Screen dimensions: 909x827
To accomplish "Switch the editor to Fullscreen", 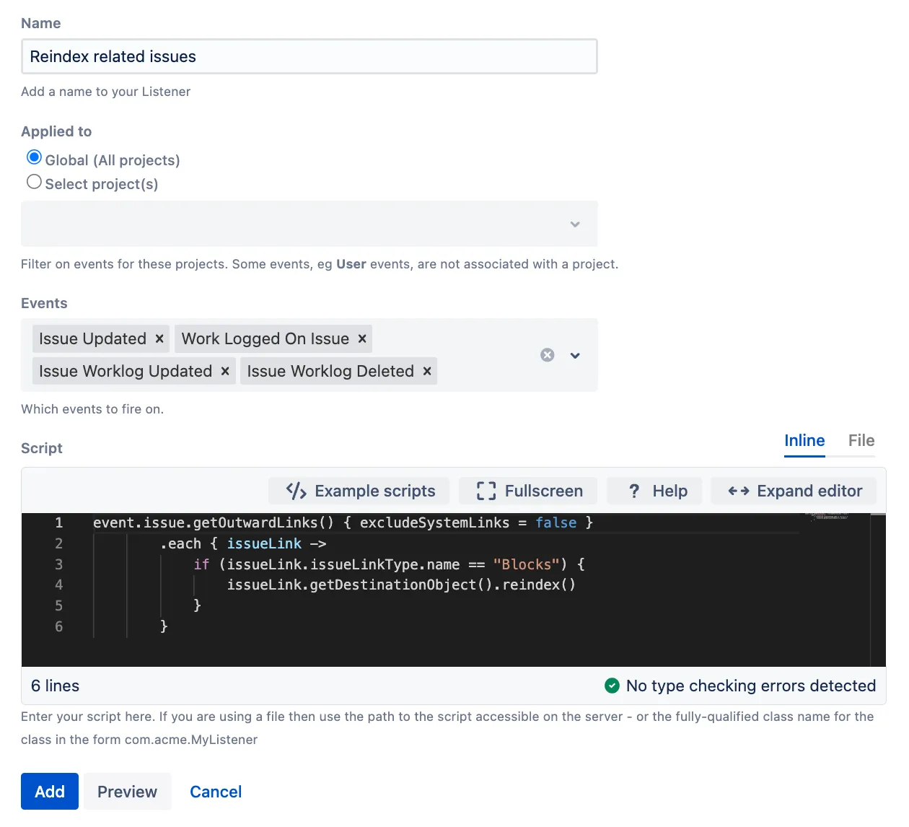I will 528,491.
